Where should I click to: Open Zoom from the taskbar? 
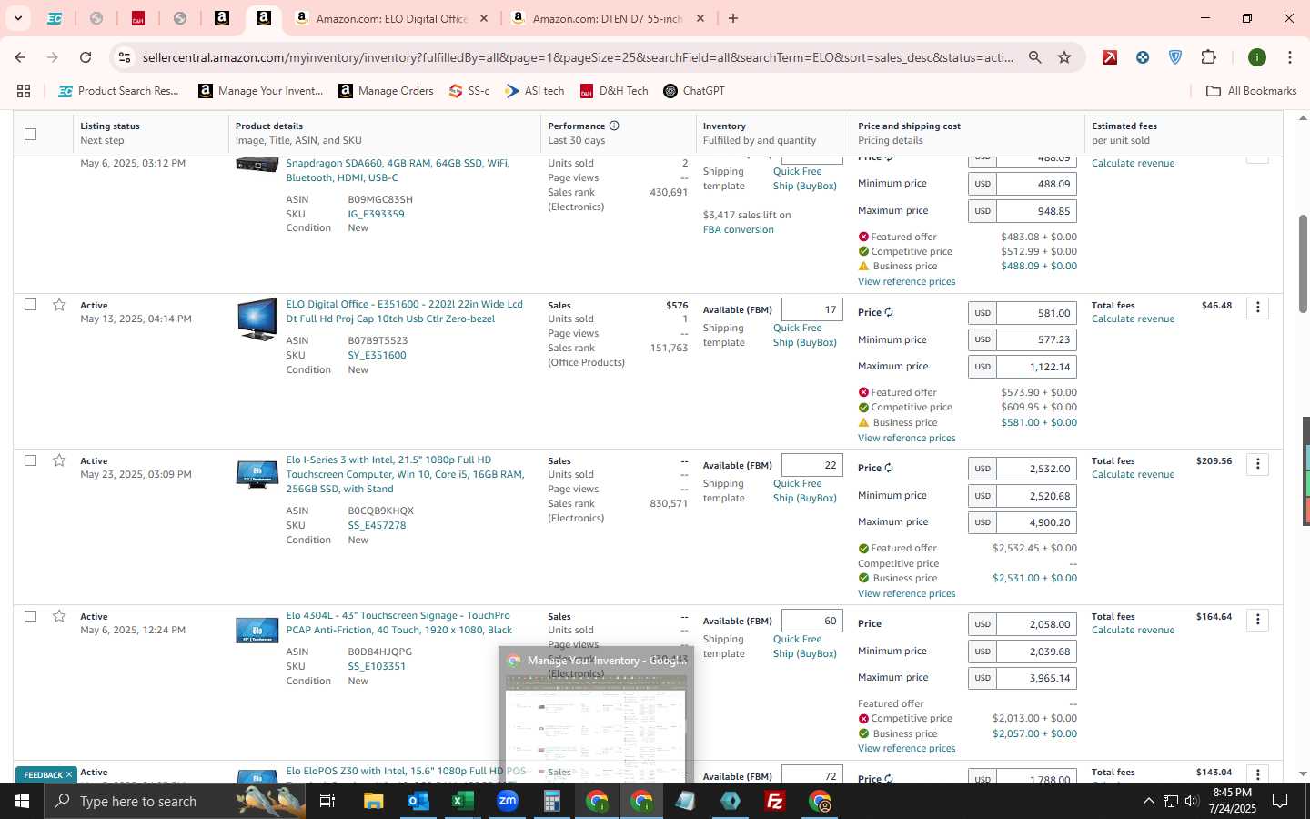tap(507, 801)
